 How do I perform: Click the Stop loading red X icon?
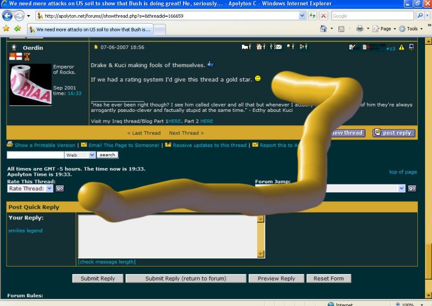pos(323,16)
